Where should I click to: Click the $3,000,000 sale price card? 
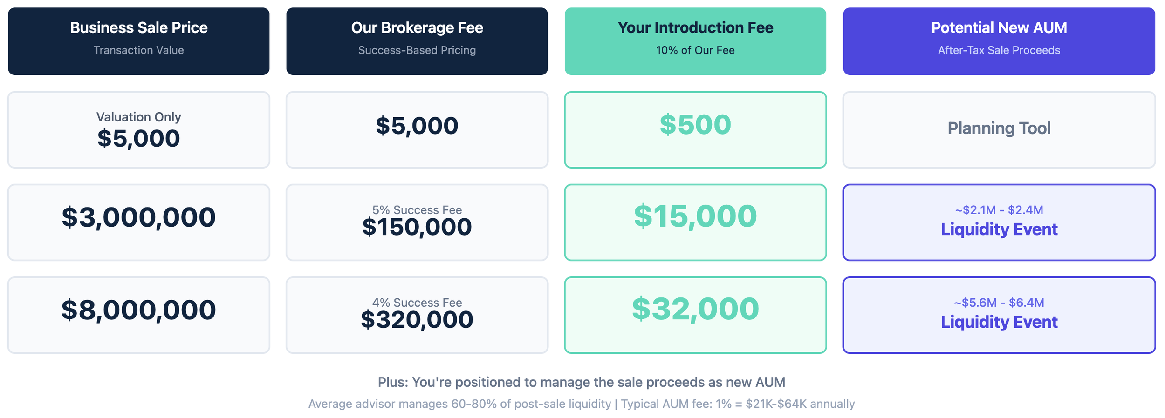[138, 222]
